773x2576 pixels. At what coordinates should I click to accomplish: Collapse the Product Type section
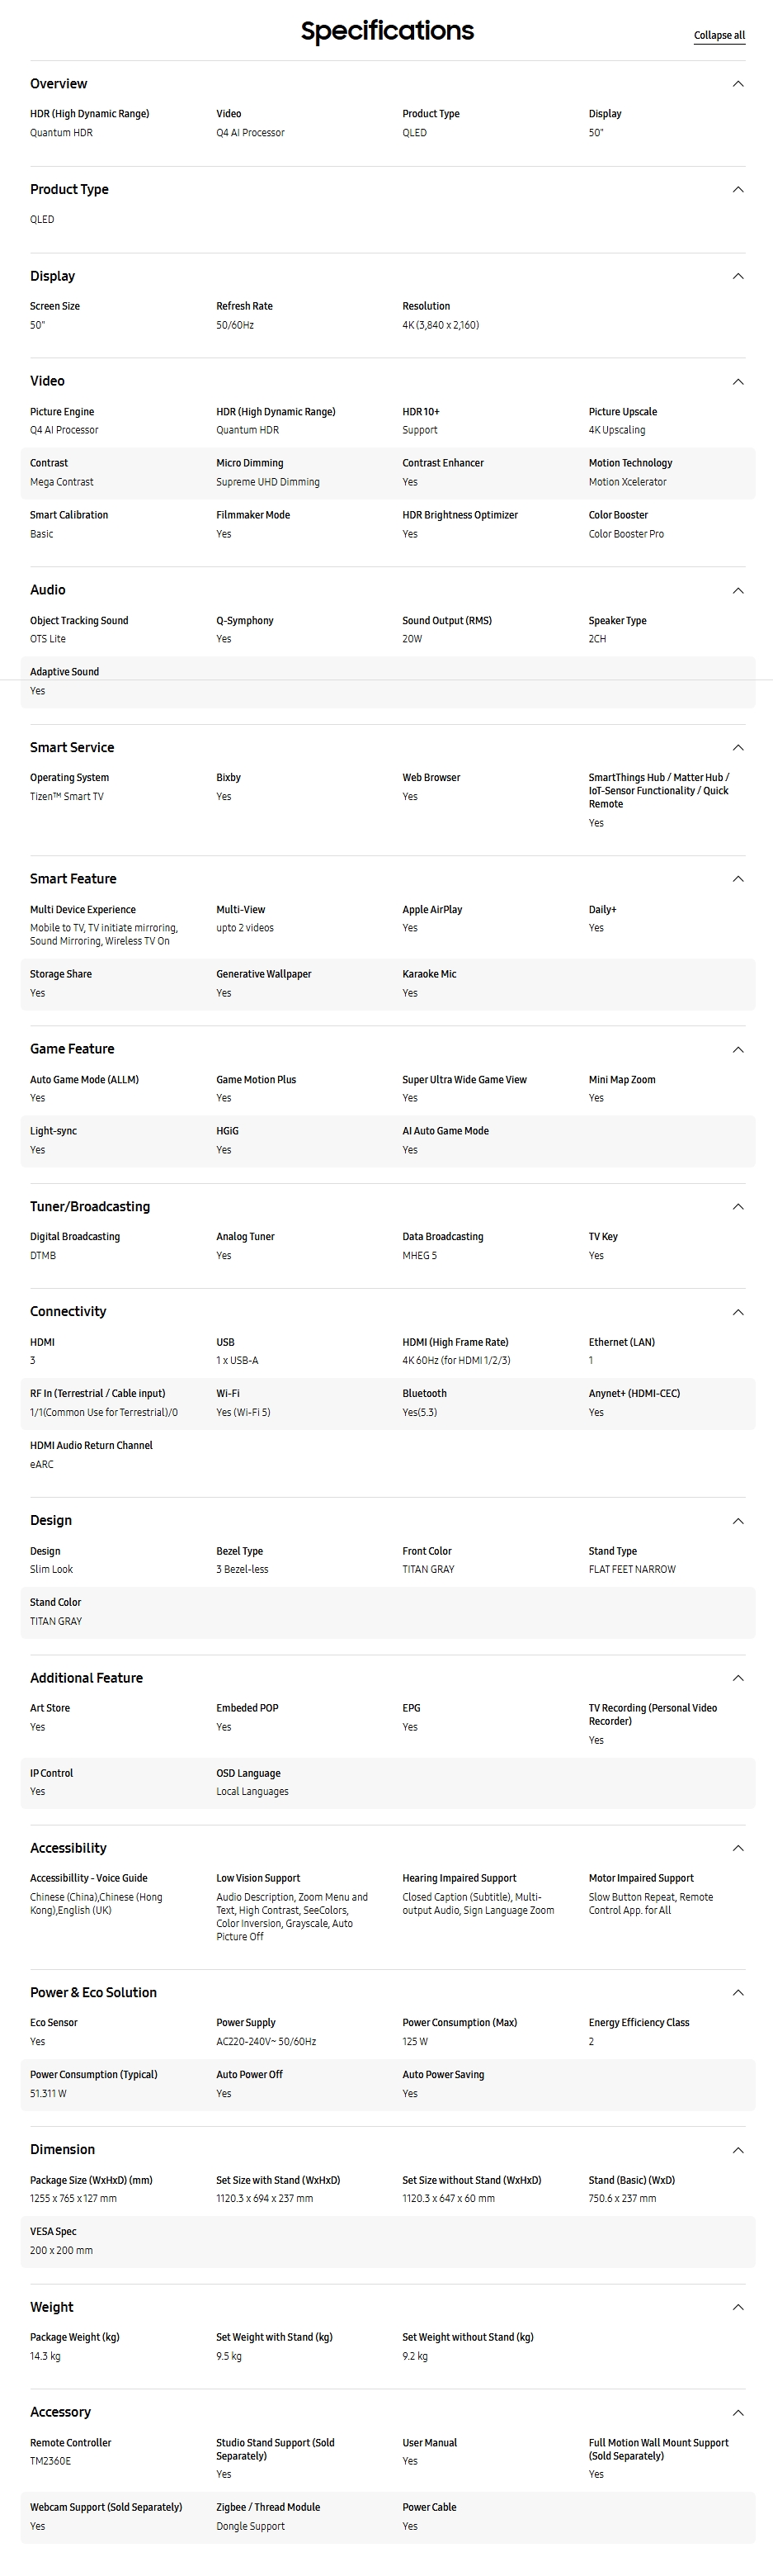coord(738,190)
